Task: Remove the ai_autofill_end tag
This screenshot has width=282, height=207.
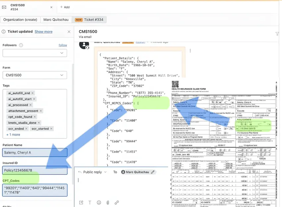Action: tap(33, 93)
